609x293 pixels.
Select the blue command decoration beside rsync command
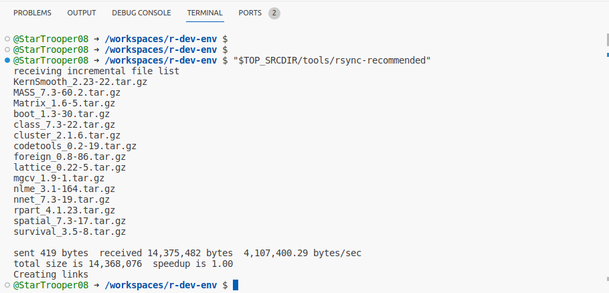[7, 61]
